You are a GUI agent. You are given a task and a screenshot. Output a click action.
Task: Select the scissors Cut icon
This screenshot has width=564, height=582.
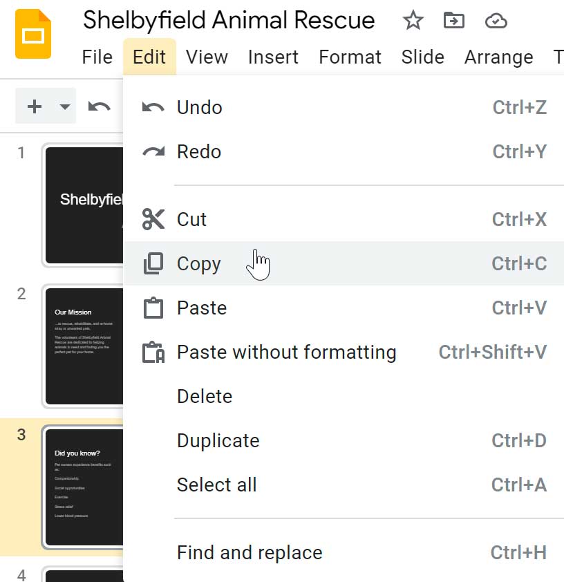pos(152,219)
